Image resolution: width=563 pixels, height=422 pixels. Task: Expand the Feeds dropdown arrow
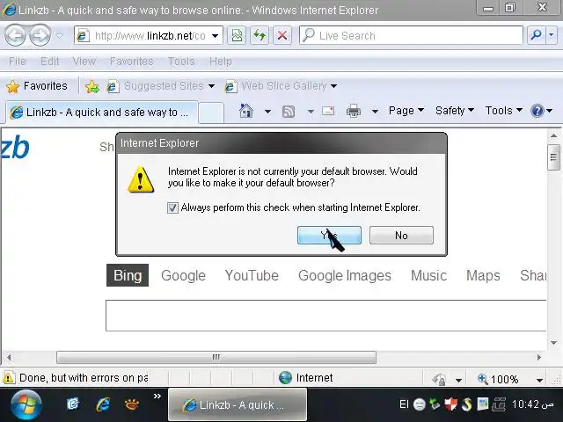[311, 112]
